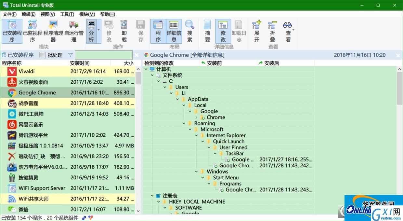
Task: Enable the 批处理 checkbox
Action: (x=42, y=55)
